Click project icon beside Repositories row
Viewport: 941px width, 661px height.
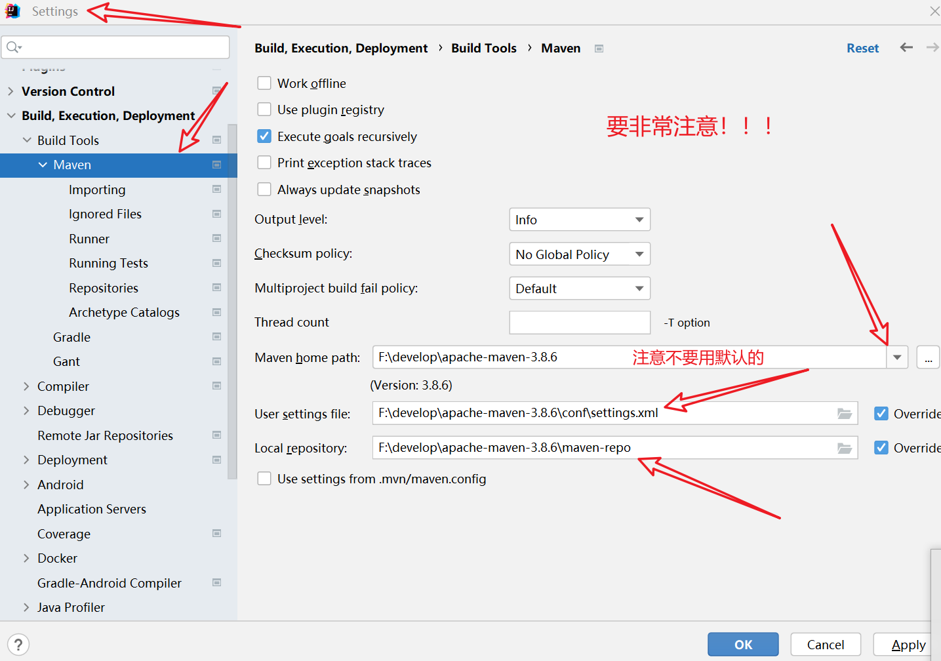[x=216, y=287]
